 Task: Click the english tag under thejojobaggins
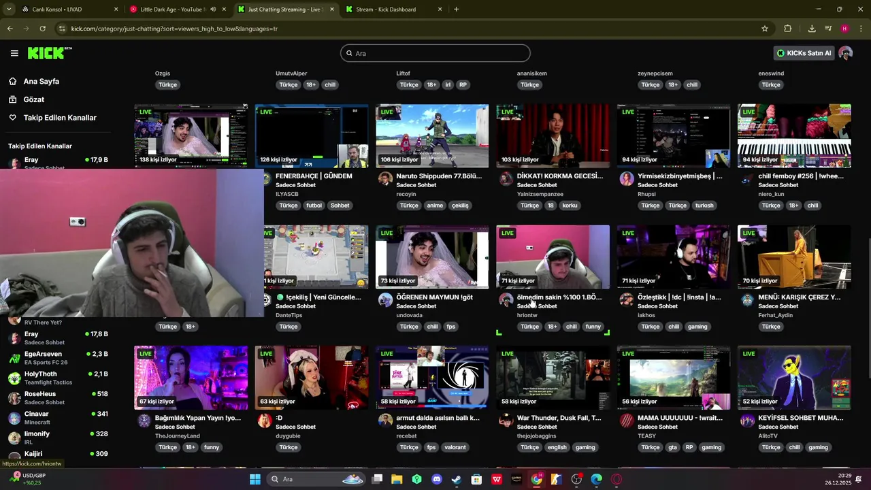[557, 447]
